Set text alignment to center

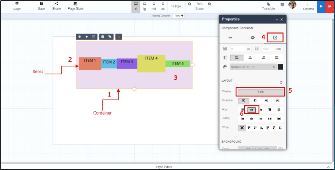250,58
